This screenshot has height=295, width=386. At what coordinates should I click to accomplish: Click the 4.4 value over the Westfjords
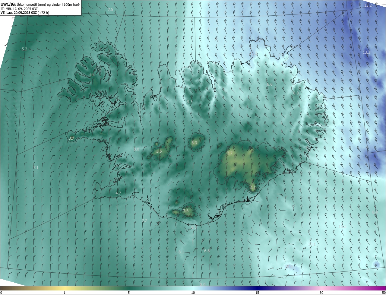tap(92, 75)
